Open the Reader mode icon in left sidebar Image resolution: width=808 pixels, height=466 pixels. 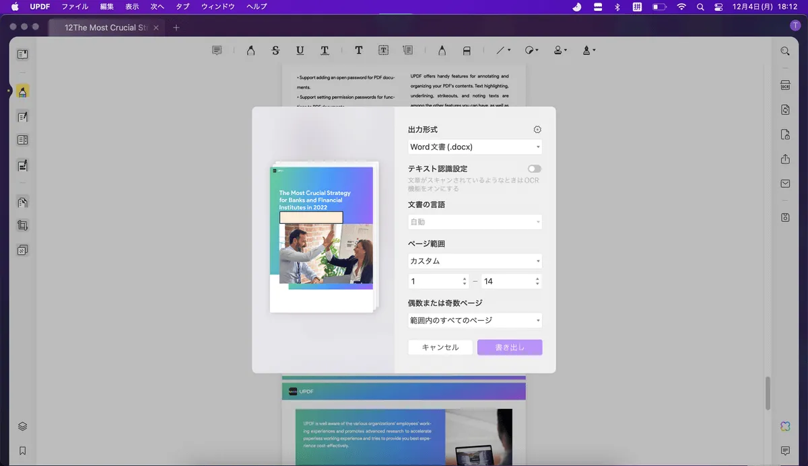(22, 54)
